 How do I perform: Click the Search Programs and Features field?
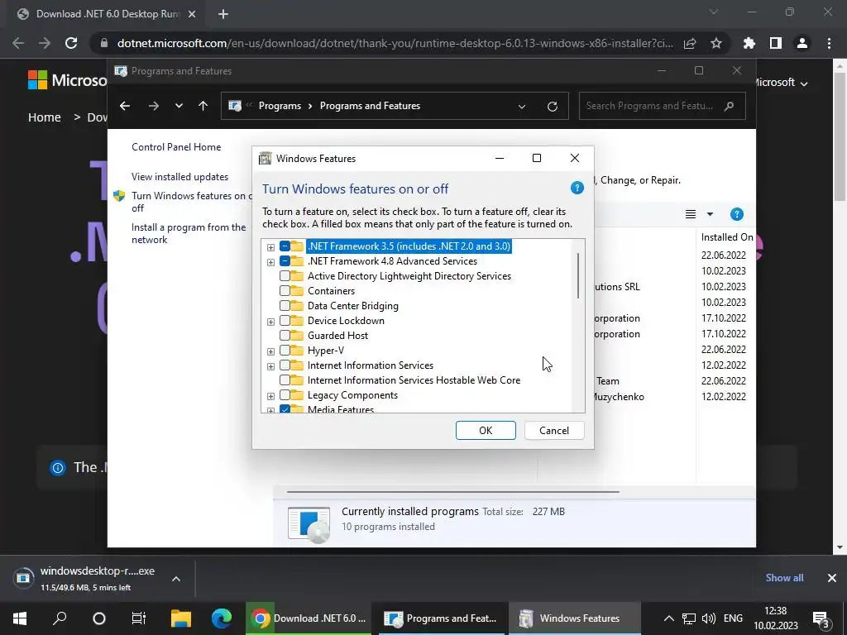click(x=663, y=106)
